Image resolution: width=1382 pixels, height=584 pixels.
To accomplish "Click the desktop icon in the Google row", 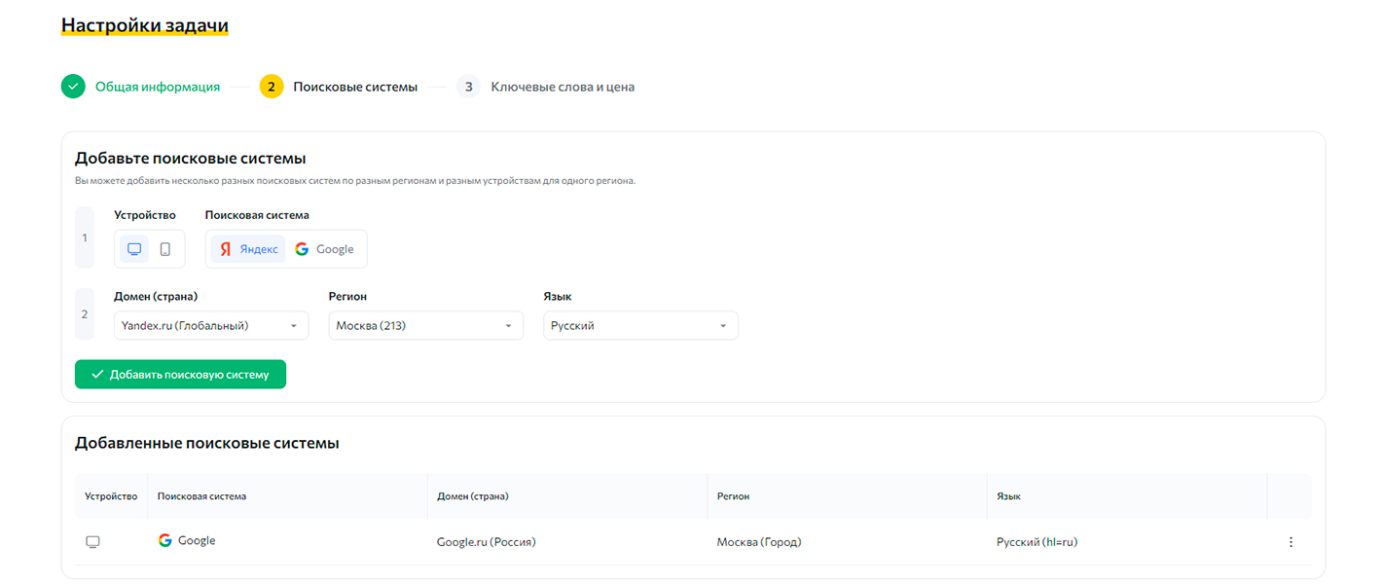I will (93, 542).
